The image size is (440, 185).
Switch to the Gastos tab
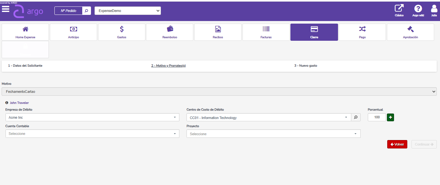click(x=122, y=32)
